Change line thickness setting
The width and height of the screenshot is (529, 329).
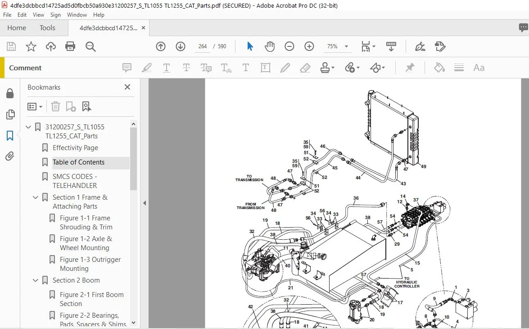click(459, 68)
